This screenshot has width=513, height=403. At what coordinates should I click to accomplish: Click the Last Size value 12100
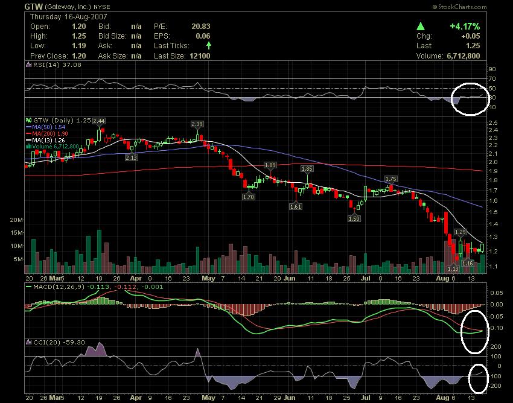[200, 56]
